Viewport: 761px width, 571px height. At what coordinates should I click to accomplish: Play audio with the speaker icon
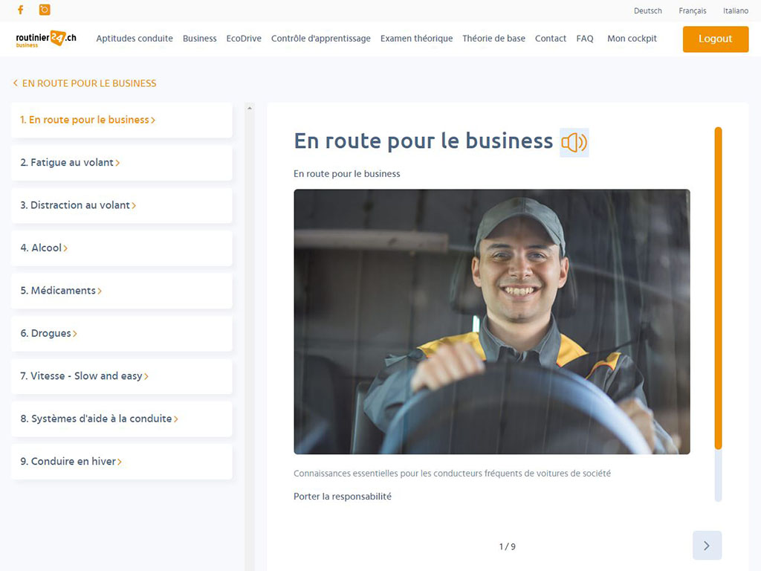[x=574, y=142]
